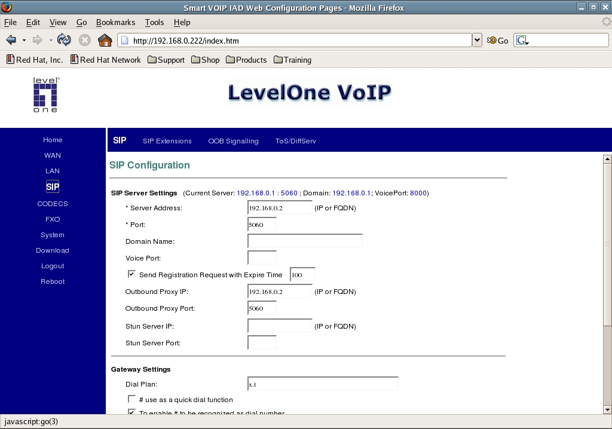Click the Forward arrow icon
612x429 pixels.
(x=37, y=40)
